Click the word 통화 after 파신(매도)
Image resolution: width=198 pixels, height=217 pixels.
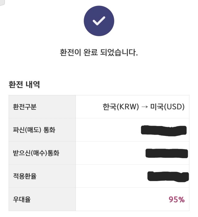[x=49, y=130]
